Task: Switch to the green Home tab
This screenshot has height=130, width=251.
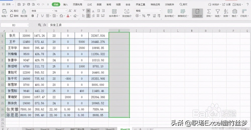Action: click(x=56, y=4)
